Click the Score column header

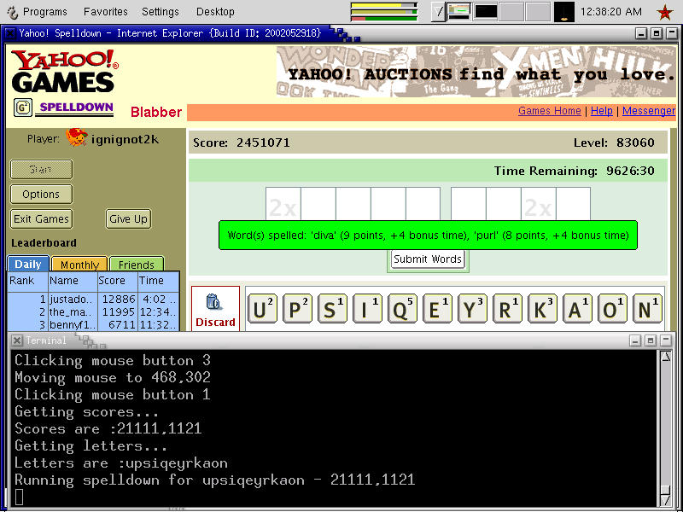coord(117,281)
